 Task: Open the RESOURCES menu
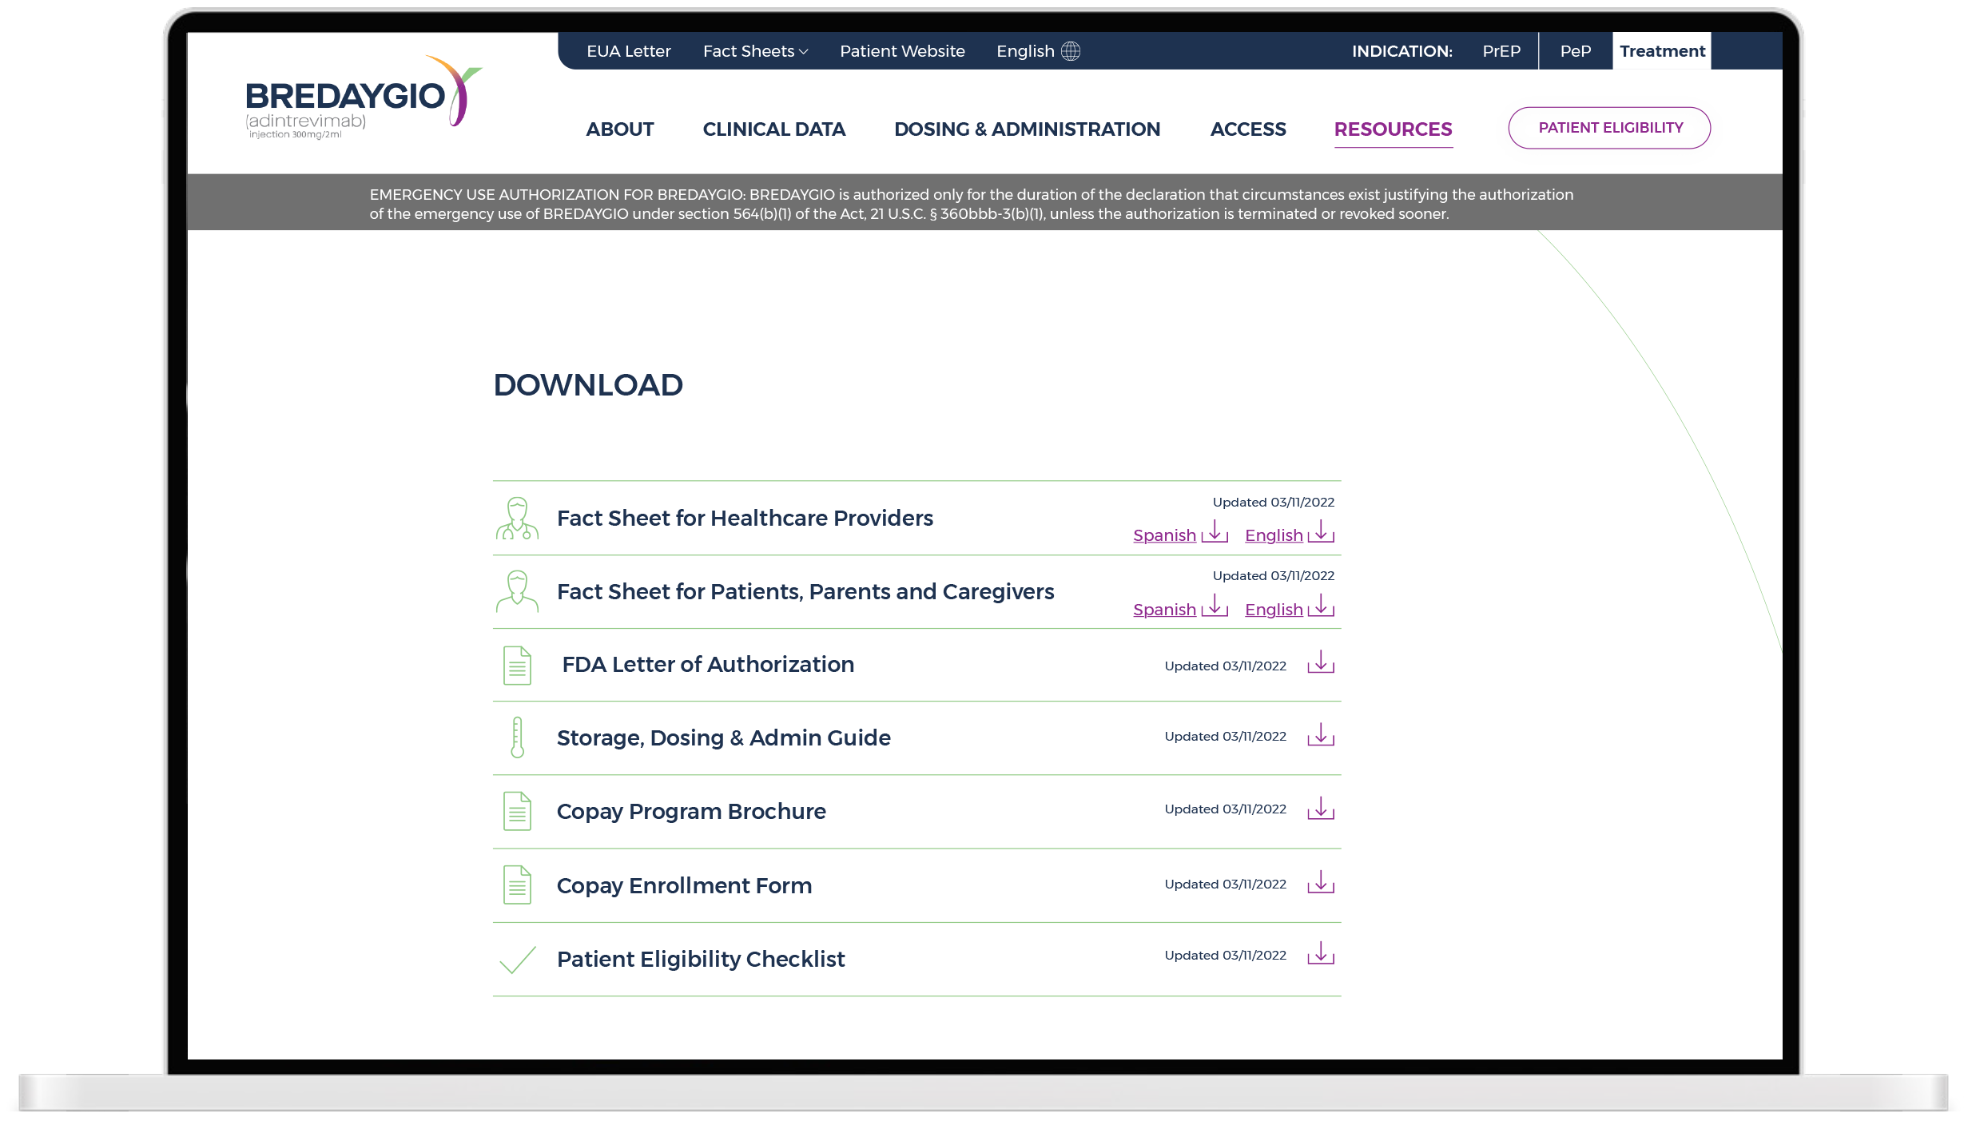[x=1394, y=129]
